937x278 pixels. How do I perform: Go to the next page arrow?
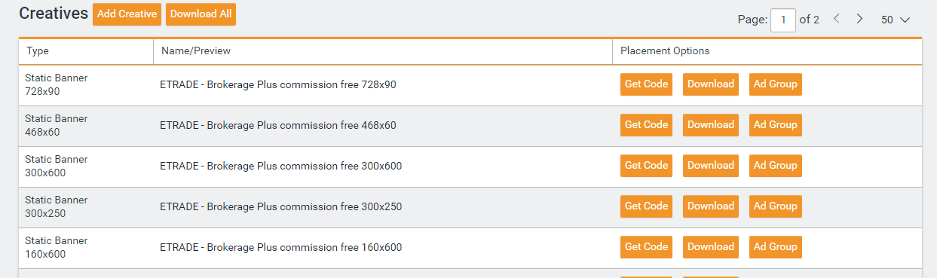[859, 20]
